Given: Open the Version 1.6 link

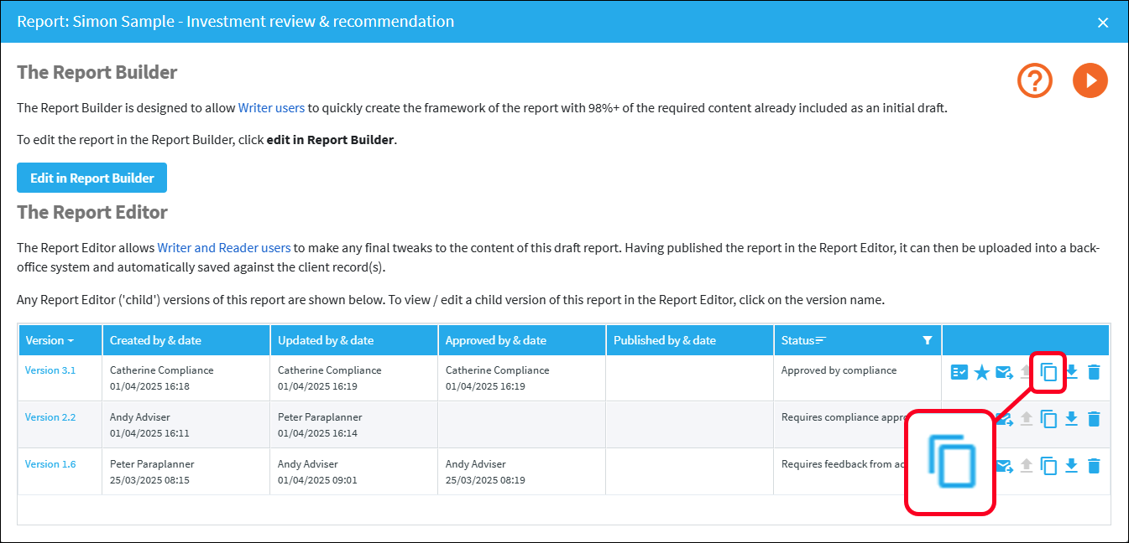Looking at the screenshot, I should (50, 463).
